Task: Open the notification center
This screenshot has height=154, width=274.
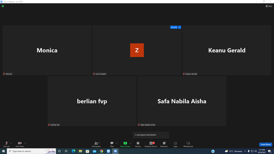Action: (x=270, y=151)
